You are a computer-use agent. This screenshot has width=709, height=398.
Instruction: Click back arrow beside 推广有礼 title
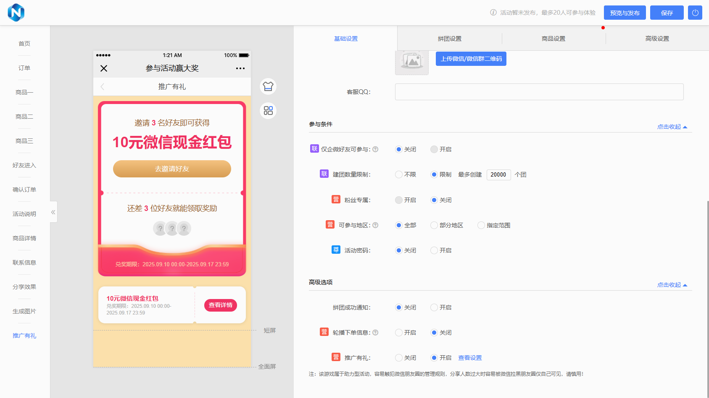click(103, 87)
